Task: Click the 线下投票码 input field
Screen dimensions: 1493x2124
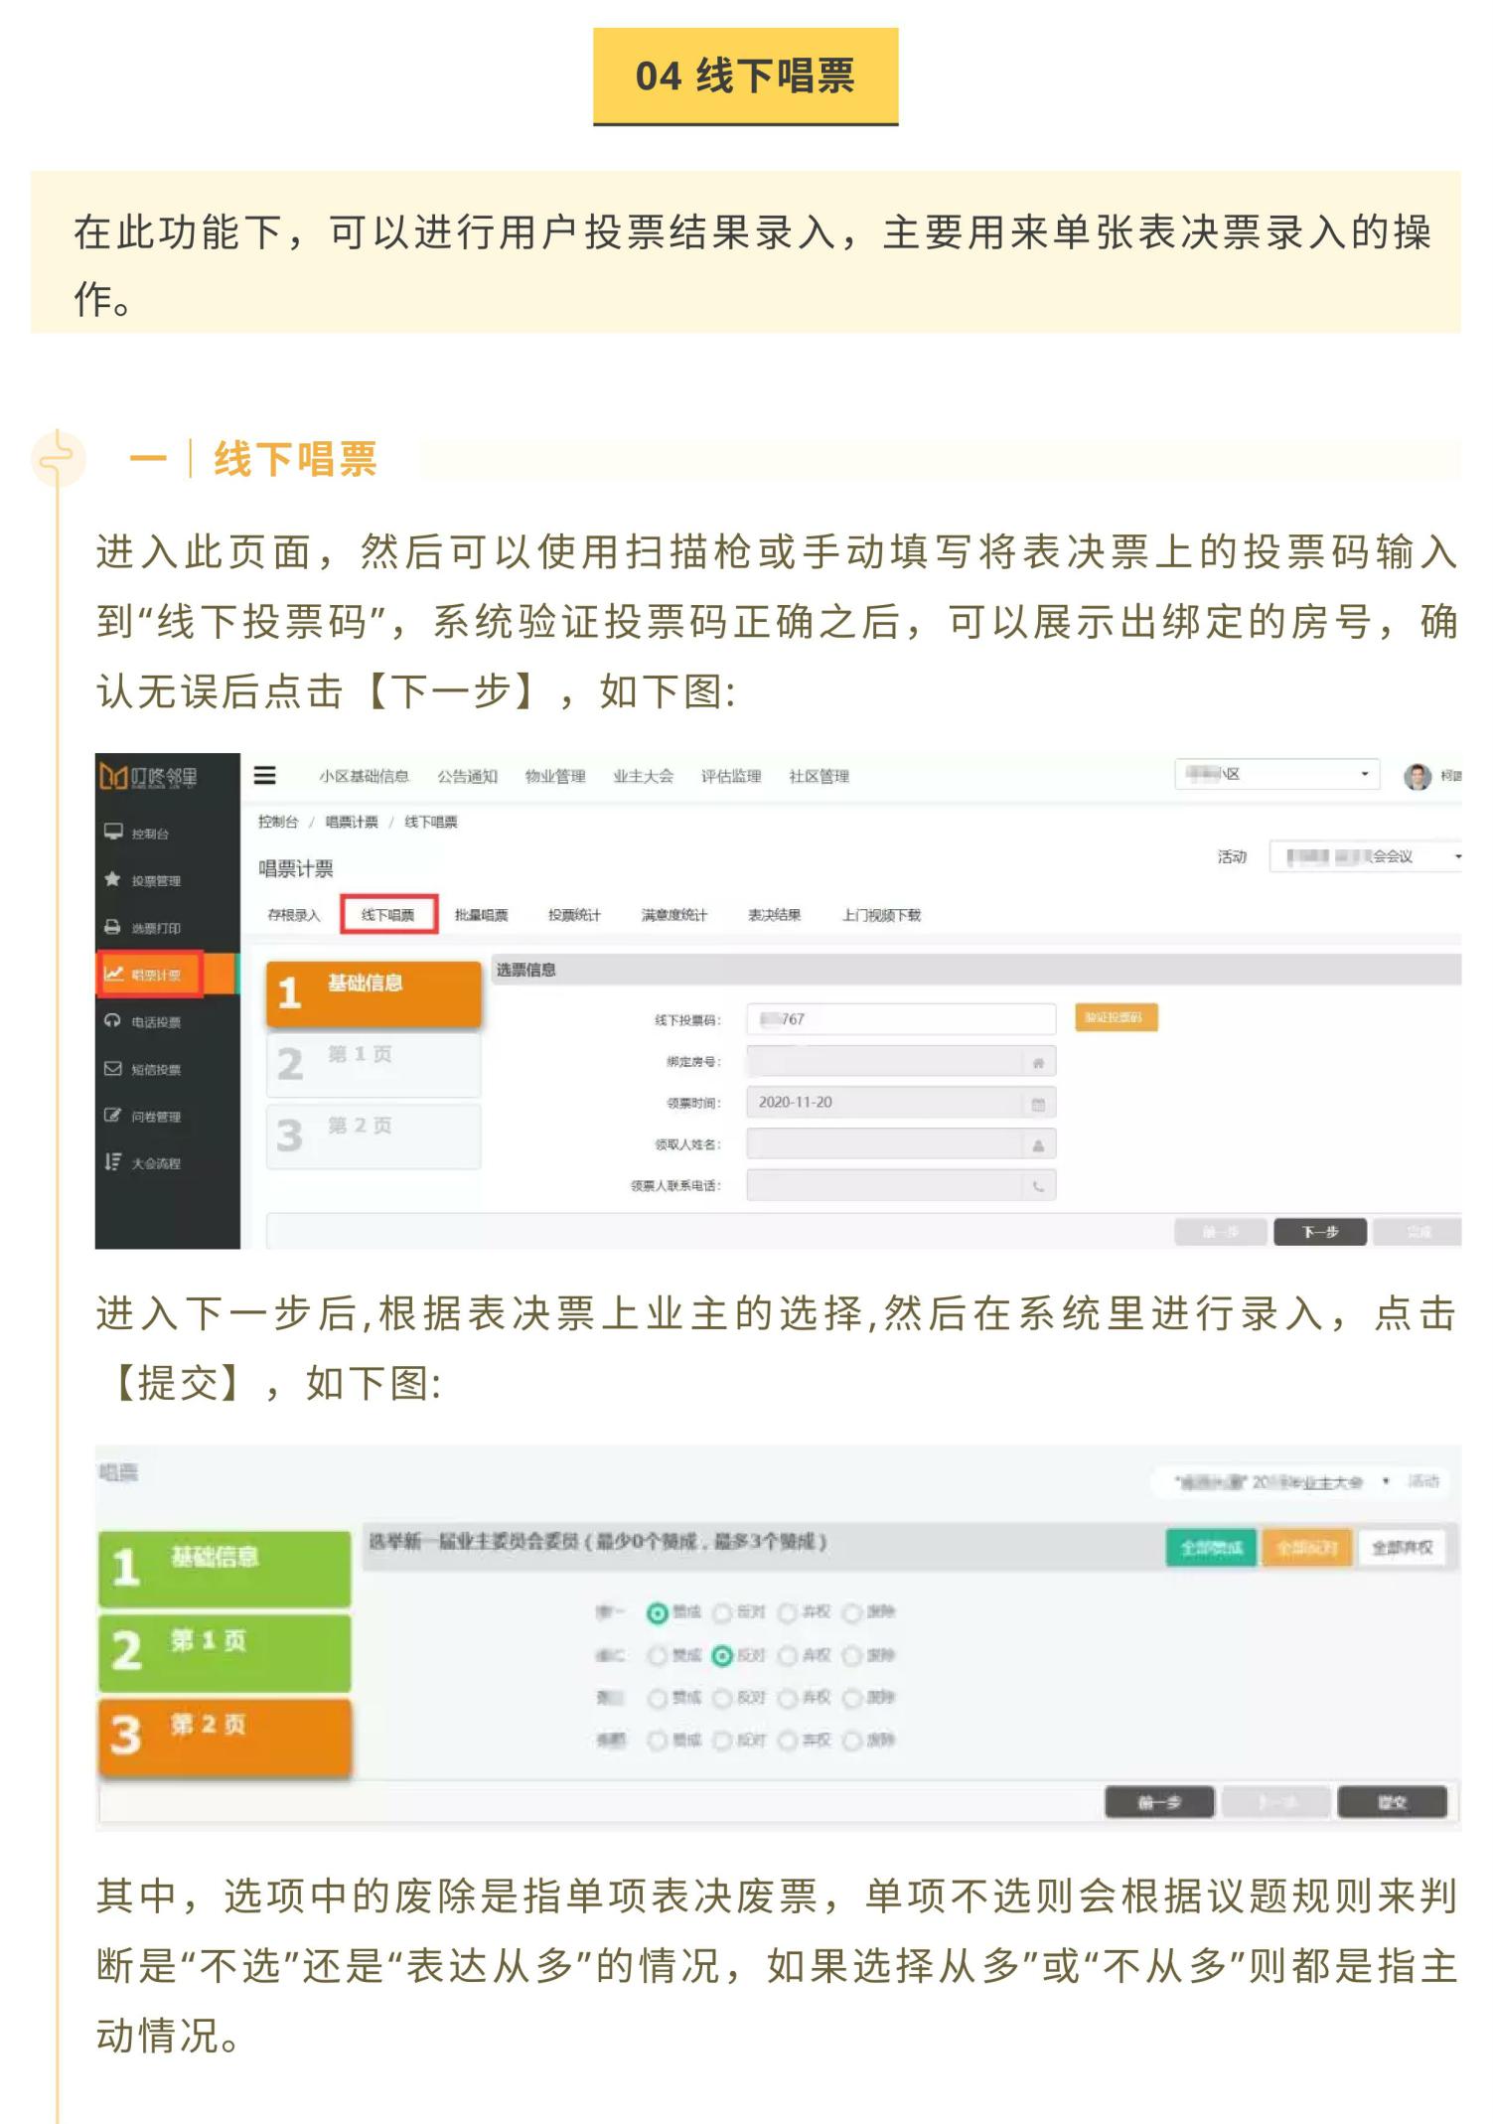Action: pos(900,1019)
